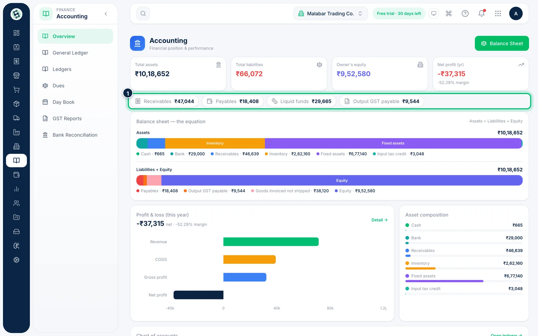Screen dimensions: 538x336
Task: Collapse the Finance Accounting sidebar panel
Action: coord(106,14)
